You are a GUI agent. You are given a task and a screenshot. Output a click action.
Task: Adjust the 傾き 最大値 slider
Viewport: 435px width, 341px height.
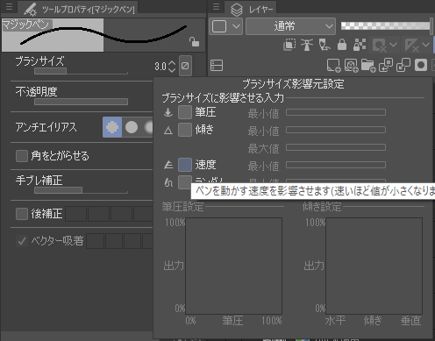336,147
